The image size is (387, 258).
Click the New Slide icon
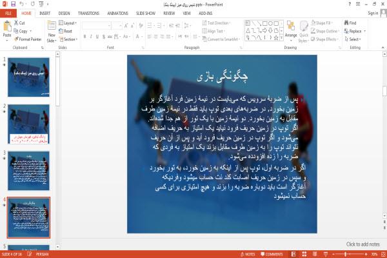click(x=52, y=26)
